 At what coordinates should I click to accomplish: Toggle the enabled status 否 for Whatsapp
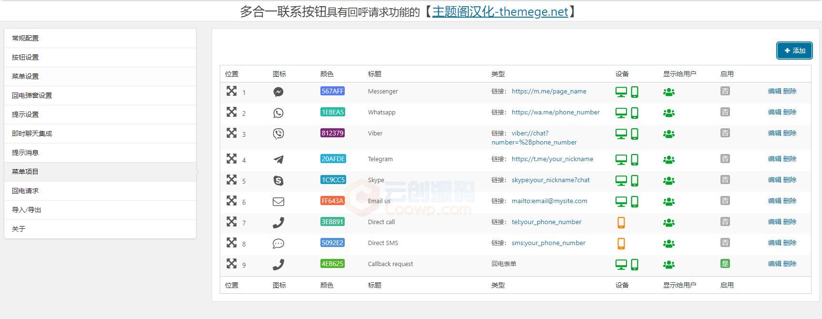(725, 112)
